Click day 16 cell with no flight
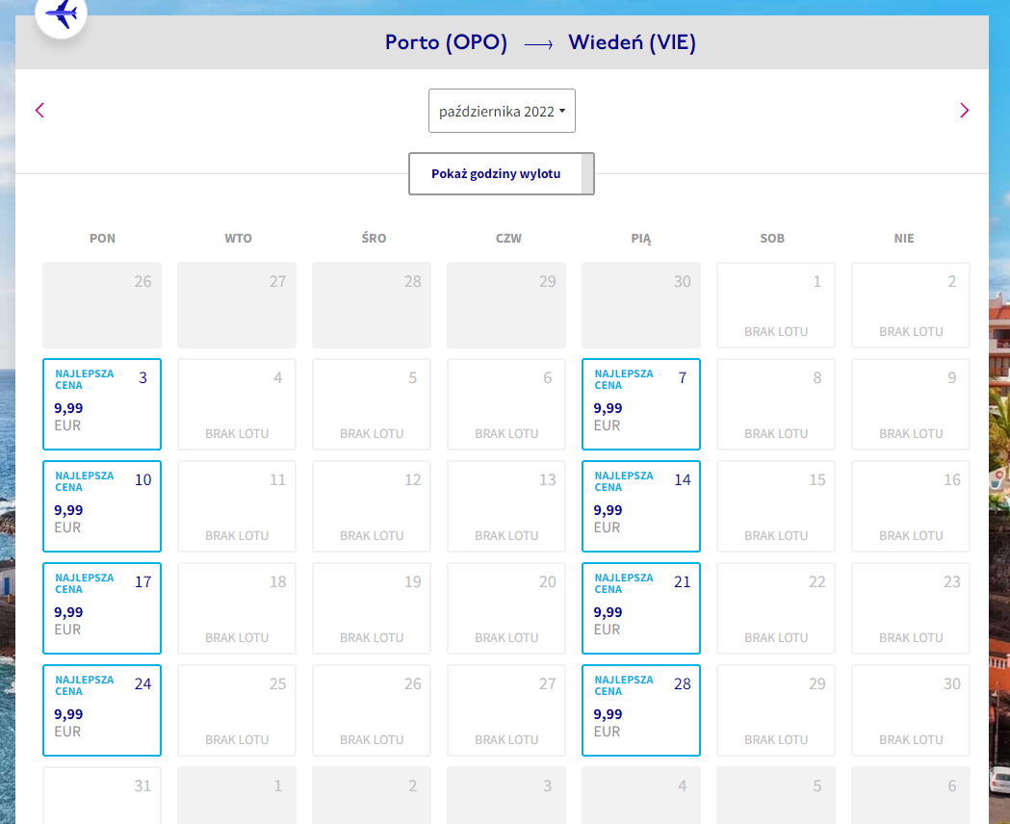This screenshot has height=824, width=1010. pos(910,506)
